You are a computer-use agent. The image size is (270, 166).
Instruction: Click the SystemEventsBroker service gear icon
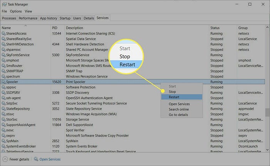click(3, 146)
